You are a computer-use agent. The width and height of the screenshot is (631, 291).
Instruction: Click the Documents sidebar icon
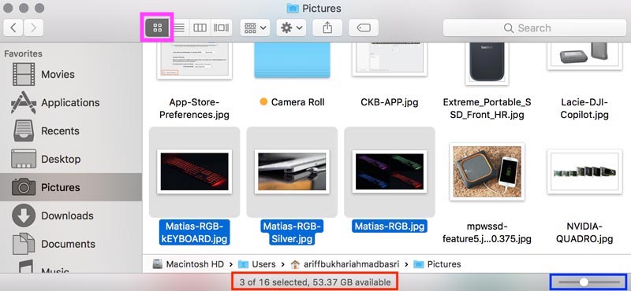tap(24, 244)
